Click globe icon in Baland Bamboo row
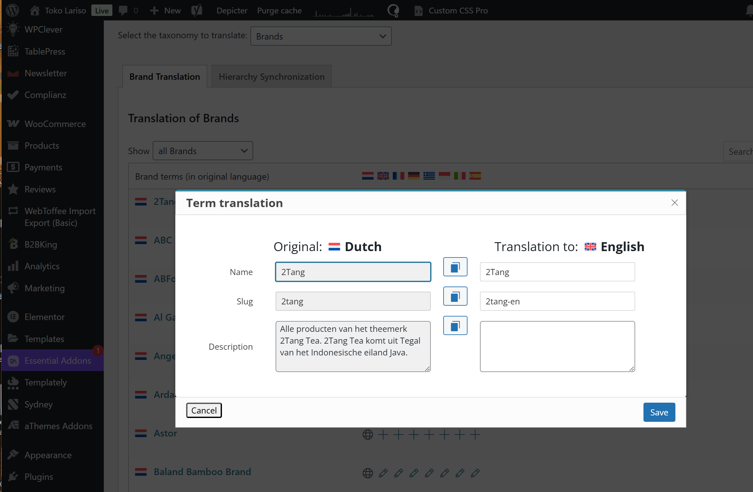This screenshot has width=753, height=492. tap(368, 473)
